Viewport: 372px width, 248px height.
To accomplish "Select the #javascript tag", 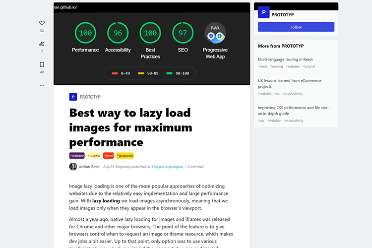I will pyautogui.click(x=124, y=156).
